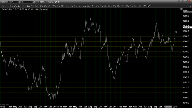
Task: Select the horizontal line tool
Action: coord(6,6)
